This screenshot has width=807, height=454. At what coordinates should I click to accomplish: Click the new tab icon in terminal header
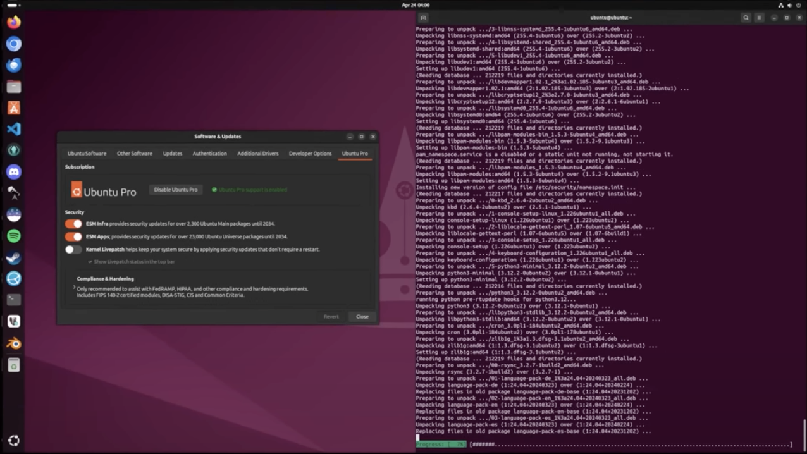tap(424, 18)
